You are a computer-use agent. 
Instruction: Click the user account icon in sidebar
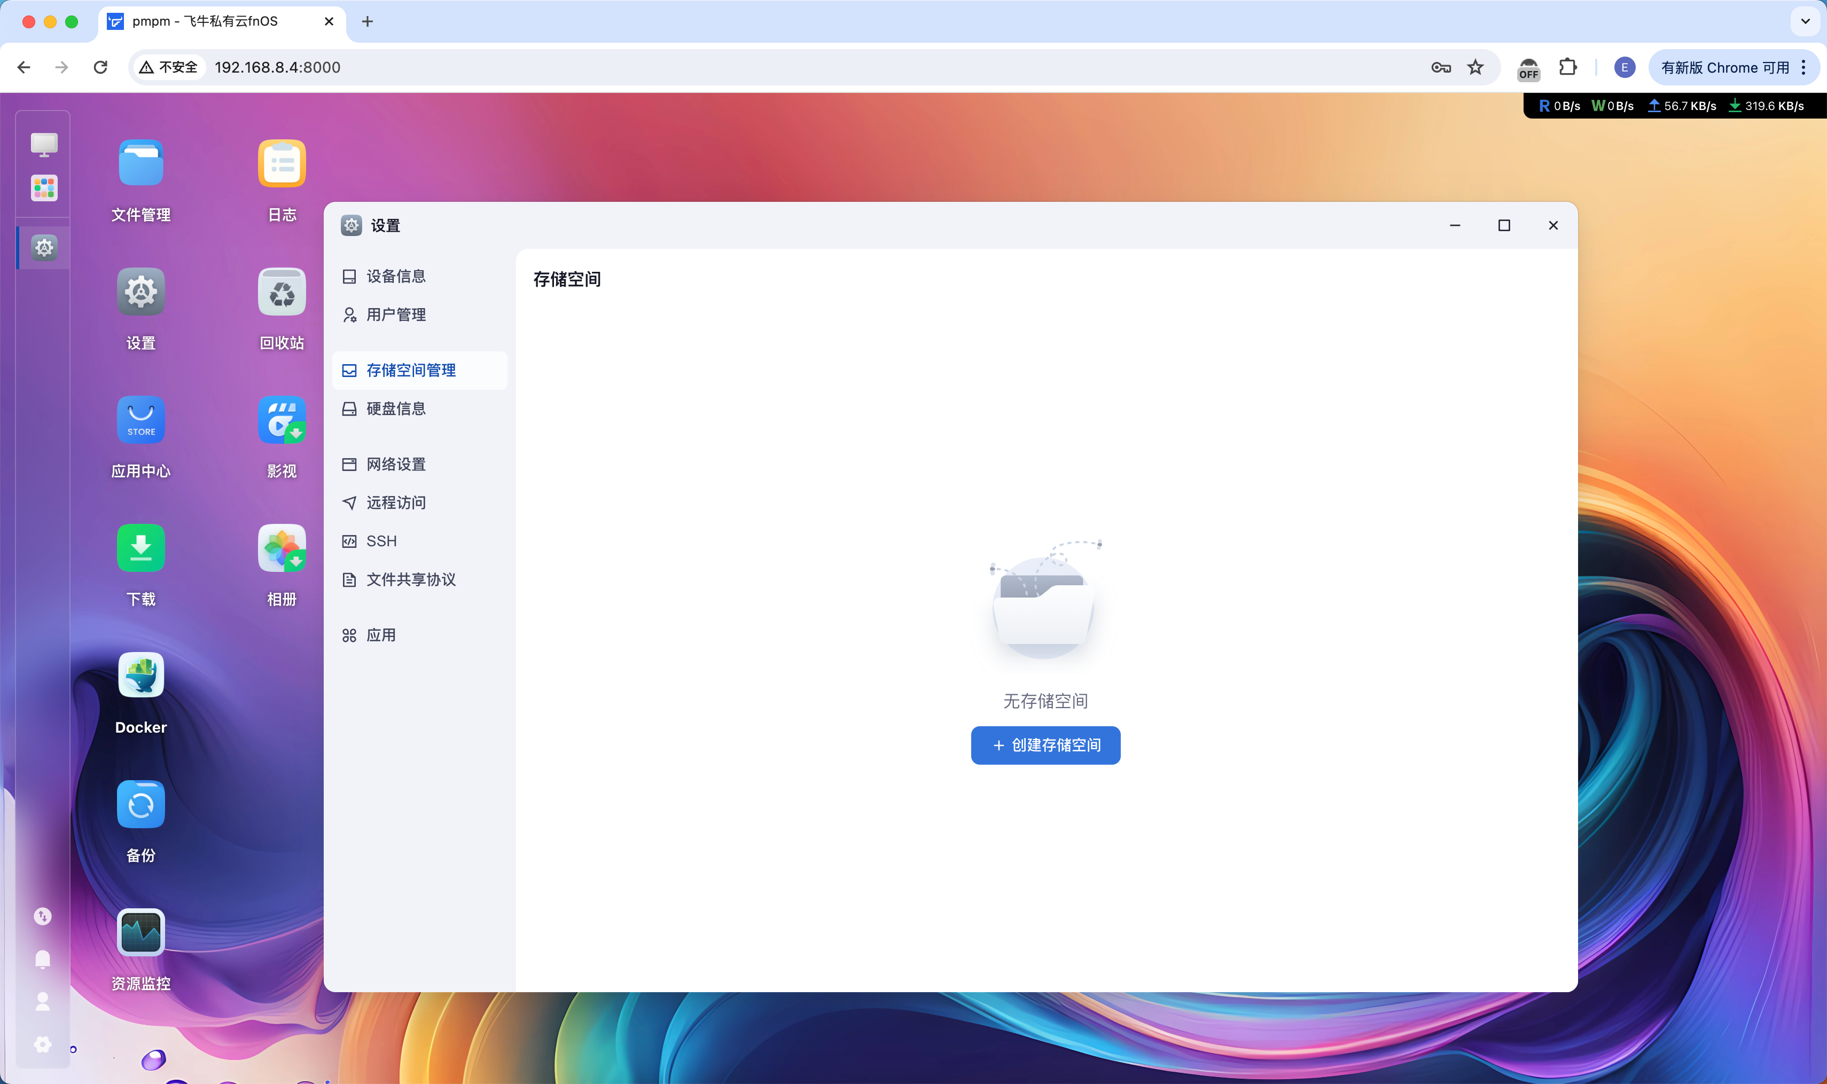(x=42, y=1001)
